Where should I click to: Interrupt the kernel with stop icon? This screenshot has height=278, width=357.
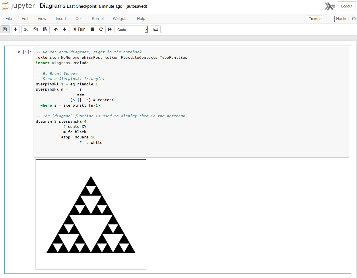tap(92, 29)
